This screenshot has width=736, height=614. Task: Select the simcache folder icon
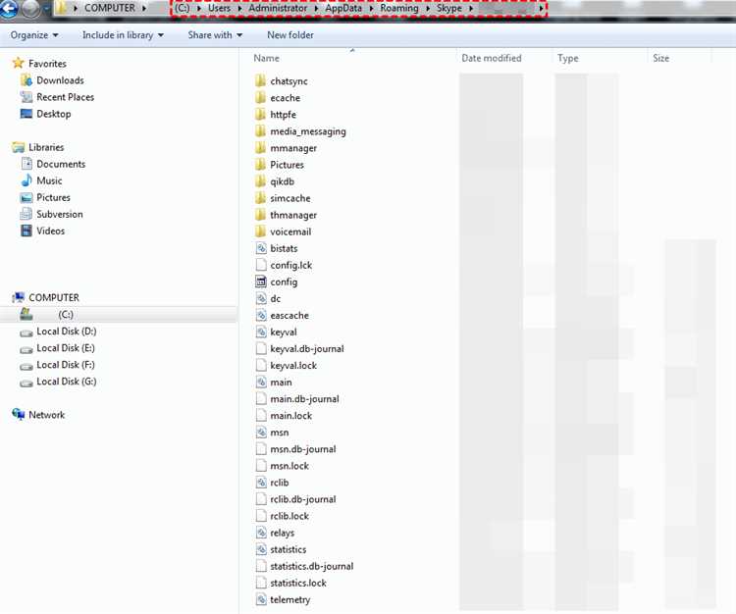(x=260, y=198)
